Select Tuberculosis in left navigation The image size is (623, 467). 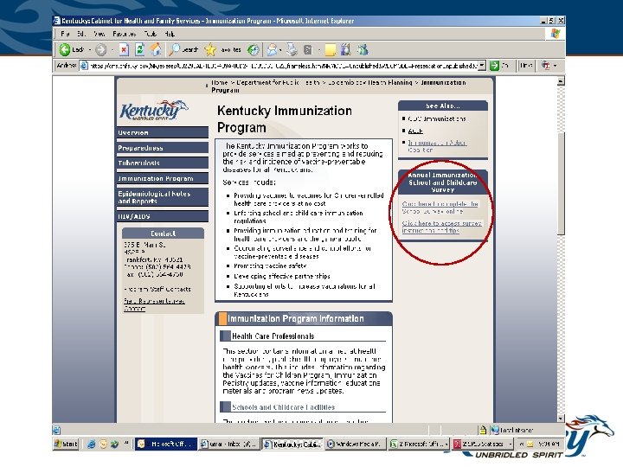[163, 163]
